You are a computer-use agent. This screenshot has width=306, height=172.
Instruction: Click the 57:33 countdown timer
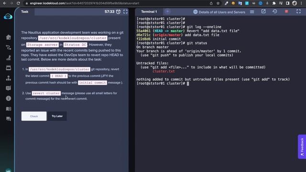click(109, 11)
